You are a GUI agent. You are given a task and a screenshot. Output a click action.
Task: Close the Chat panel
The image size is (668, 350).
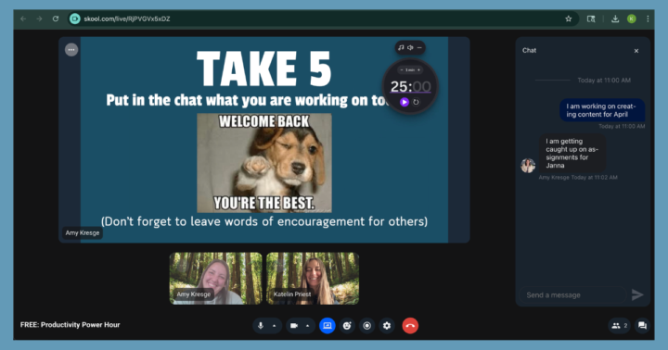(636, 51)
